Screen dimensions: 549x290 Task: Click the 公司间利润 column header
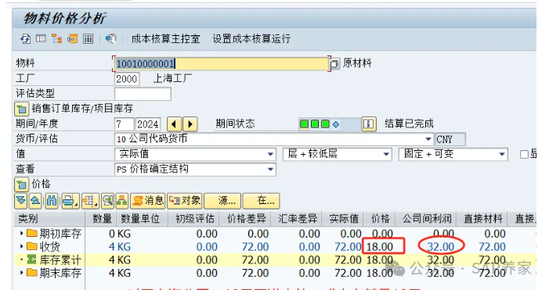tap(427, 219)
